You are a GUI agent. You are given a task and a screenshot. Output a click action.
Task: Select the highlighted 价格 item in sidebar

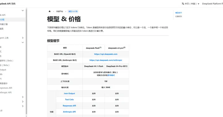coord(12,20)
